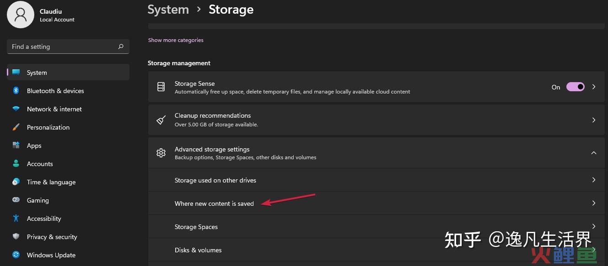Open Accounts settings page
The width and height of the screenshot is (608, 266).
tap(68, 164)
